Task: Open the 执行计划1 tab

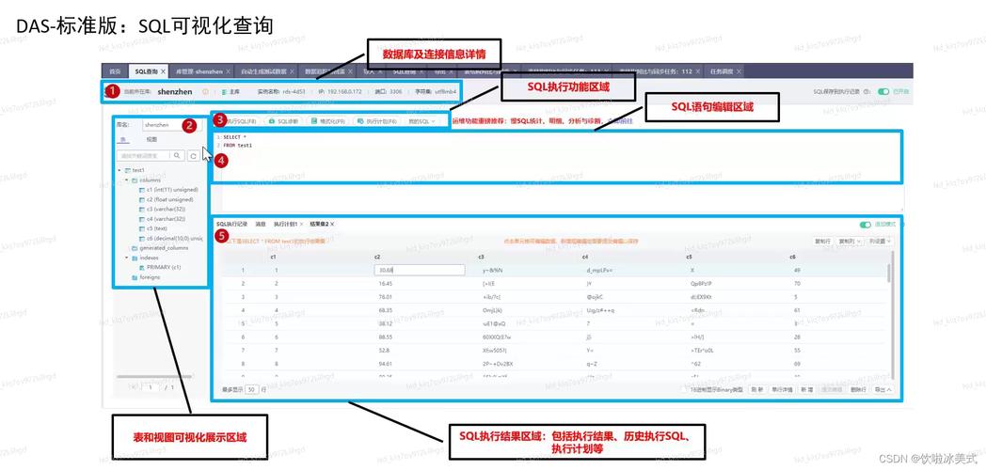Action: pyautogui.click(x=285, y=224)
